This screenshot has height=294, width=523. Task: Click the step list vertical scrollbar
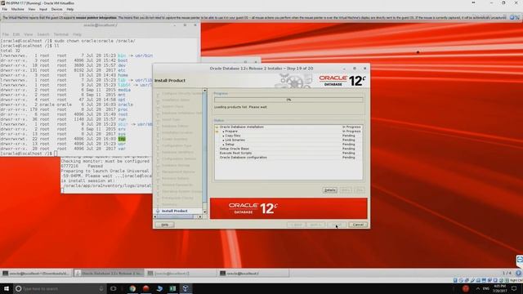[x=205, y=151]
